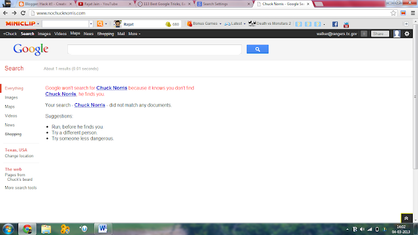
Task: Click the Rajat avatar in the Miniclip toolbar
Action: (118, 24)
